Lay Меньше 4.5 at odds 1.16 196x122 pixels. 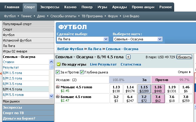(x=158, y=89)
